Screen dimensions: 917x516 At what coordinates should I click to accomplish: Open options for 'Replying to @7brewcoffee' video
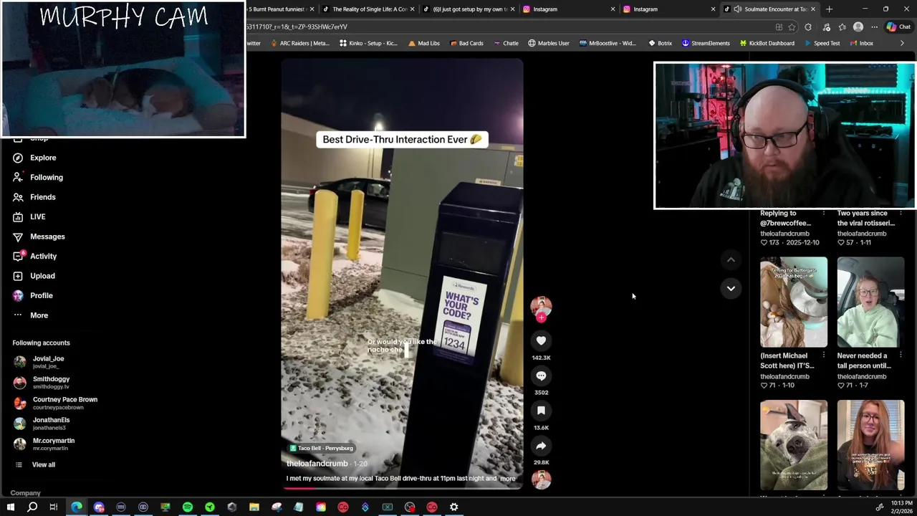click(x=823, y=214)
